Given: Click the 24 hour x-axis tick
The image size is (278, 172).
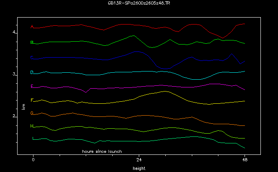Looking at the screenshot, I should pos(139,160).
